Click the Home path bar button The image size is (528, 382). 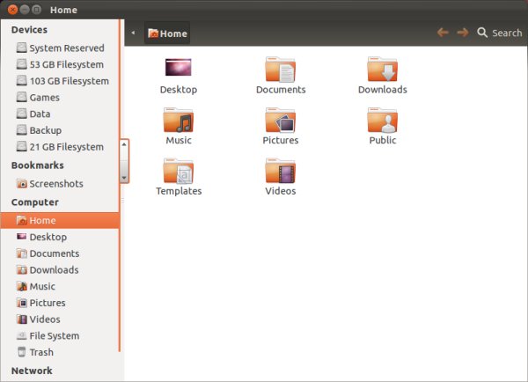click(x=167, y=33)
